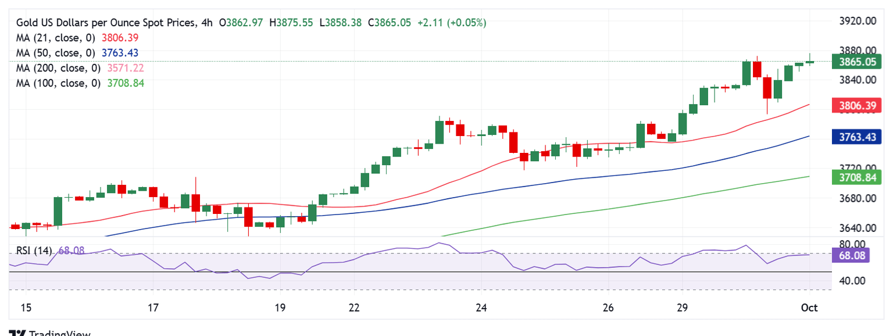Select the MA (50, close, 0) legend
893x336 pixels.
click(56, 53)
